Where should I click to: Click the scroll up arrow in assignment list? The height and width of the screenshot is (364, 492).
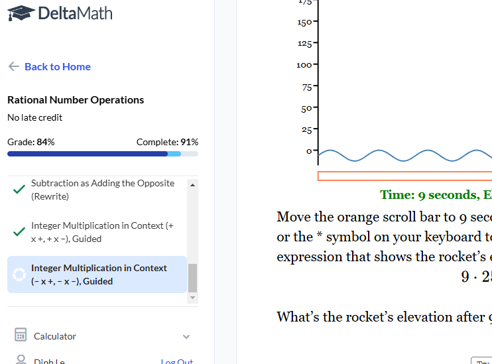(x=193, y=184)
